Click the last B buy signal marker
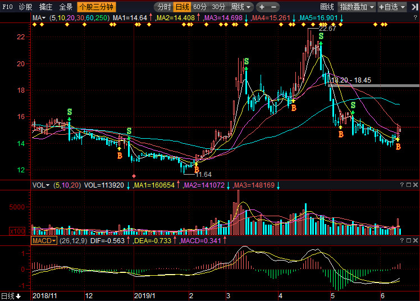Viewport: 420px width, 301px height. click(398, 147)
